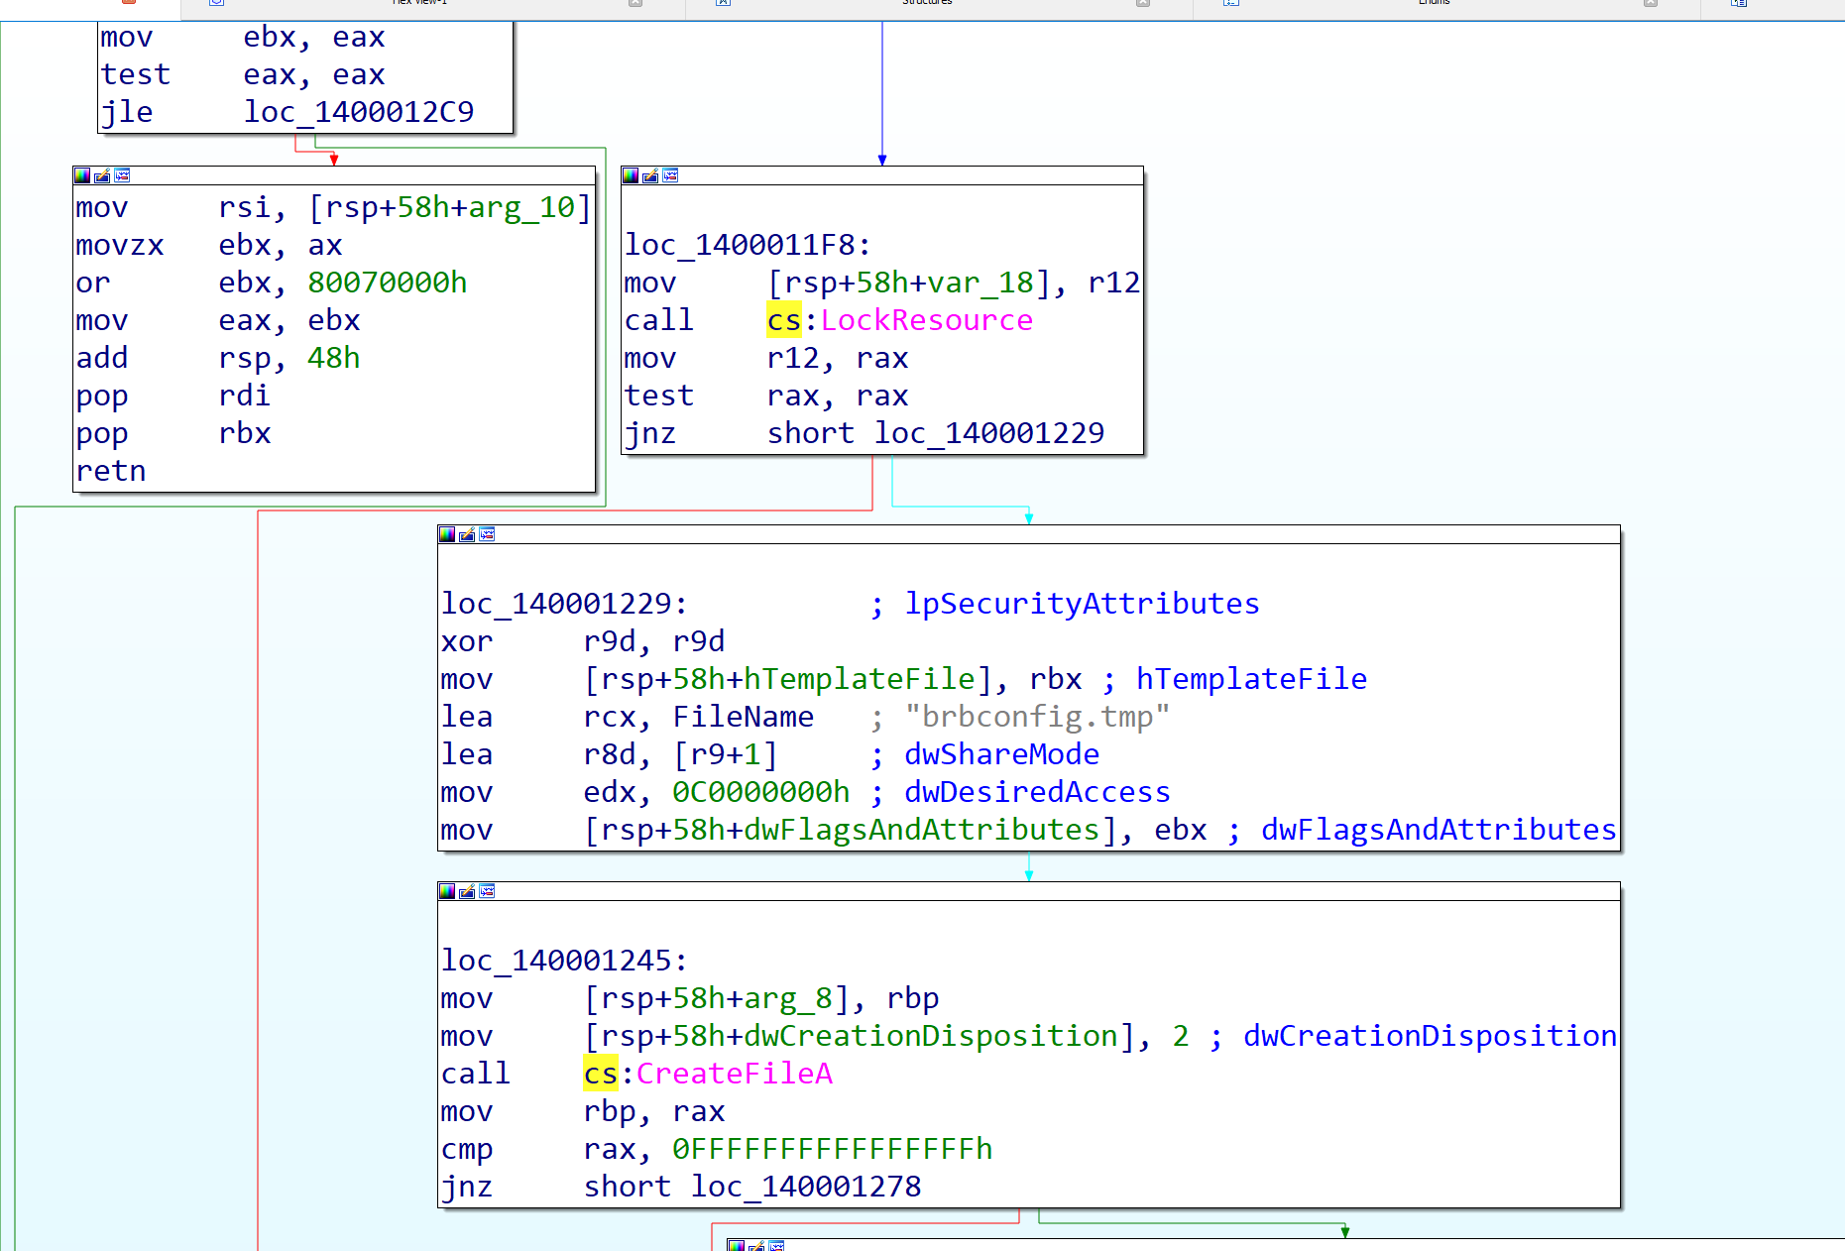The height and width of the screenshot is (1251, 1845).
Task: Select the arg_10 stack variable
Action: click(521, 207)
